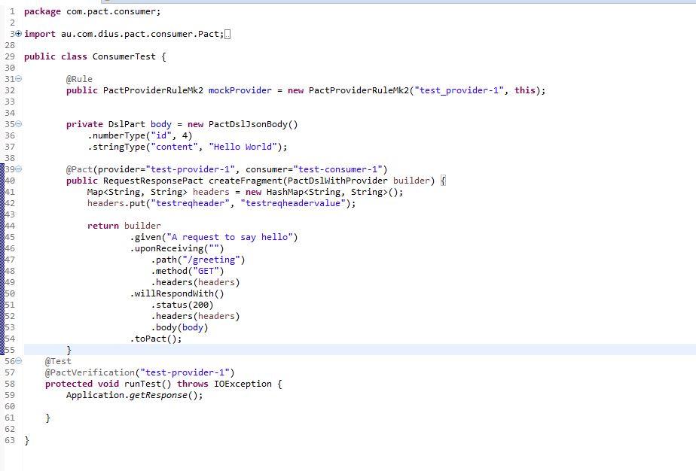Image resolution: width=696 pixels, height=471 pixels.
Task: Collapse the @Rule field fold at line 31
Action: (x=19, y=79)
